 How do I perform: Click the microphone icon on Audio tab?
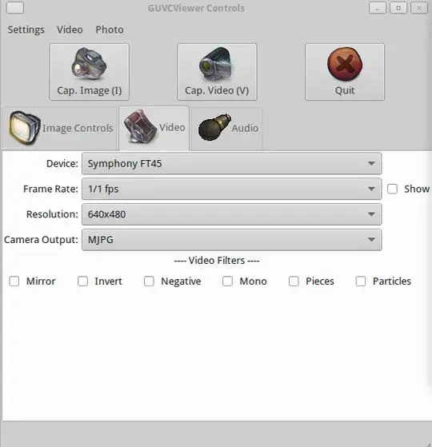pos(214,127)
